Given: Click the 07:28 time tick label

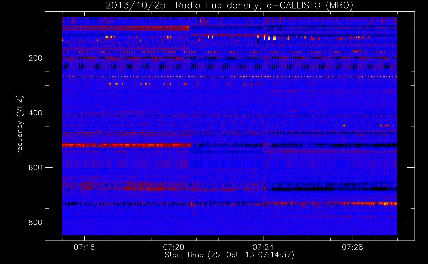Looking at the screenshot, I should click(x=353, y=247).
